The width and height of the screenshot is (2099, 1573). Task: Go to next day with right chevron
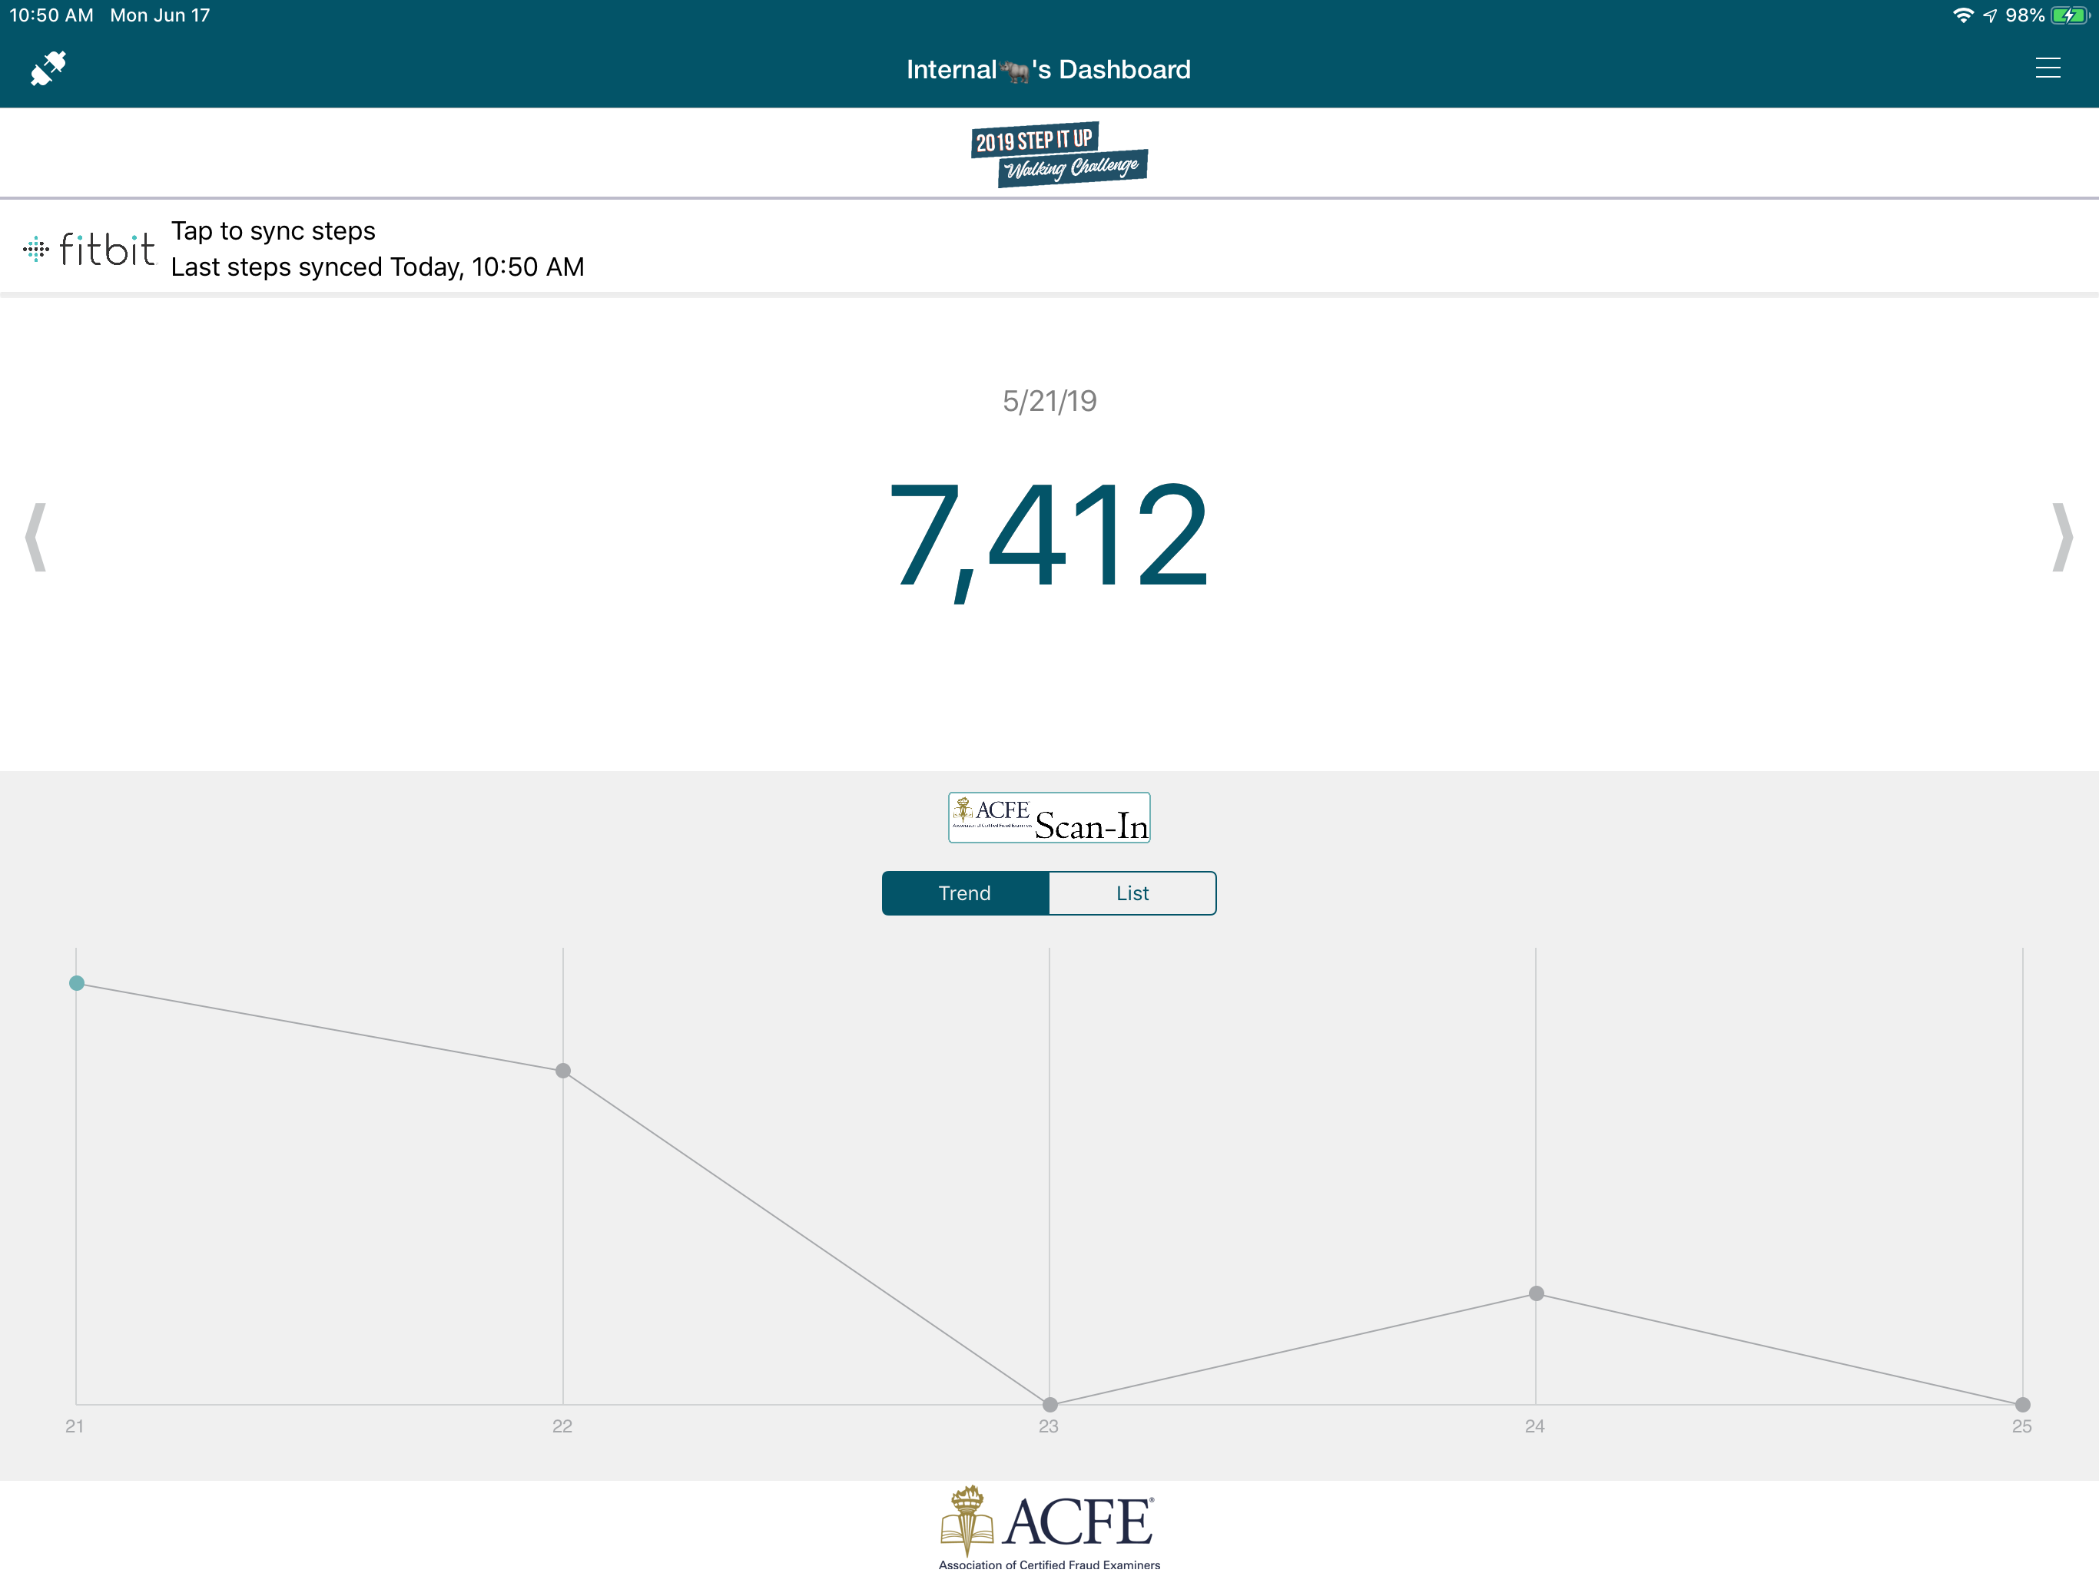pos(2062,537)
